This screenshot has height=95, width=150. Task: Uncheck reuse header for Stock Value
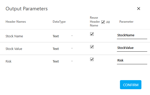pos(92,47)
